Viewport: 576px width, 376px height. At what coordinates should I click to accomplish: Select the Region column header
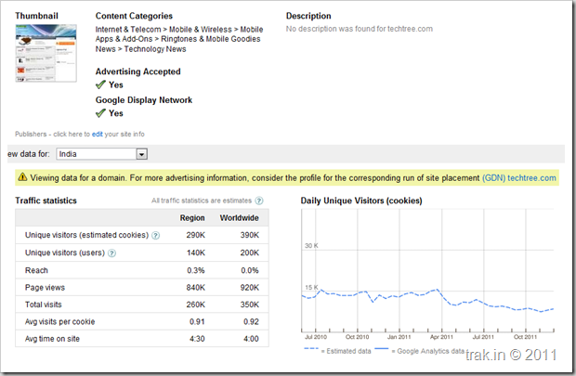pyautogui.click(x=191, y=217)
